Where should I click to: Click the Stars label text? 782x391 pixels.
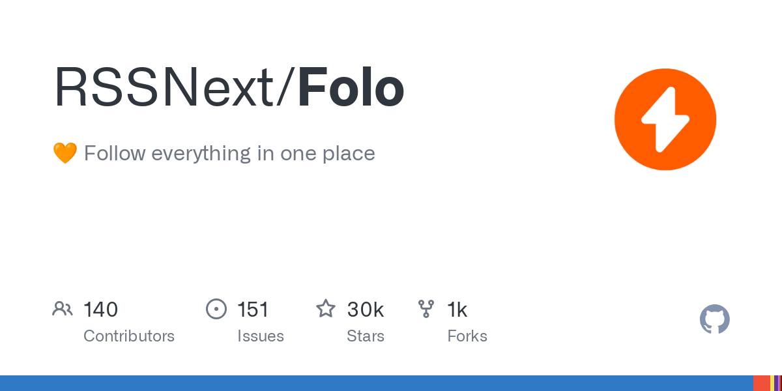pyautogui.click(x=366, y=336)
